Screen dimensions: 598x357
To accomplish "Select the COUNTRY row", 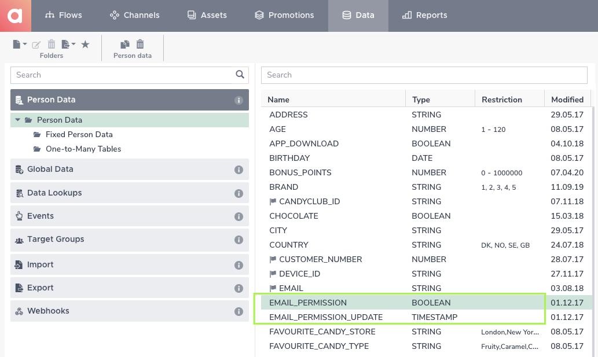I will click(x=427, y=245).
